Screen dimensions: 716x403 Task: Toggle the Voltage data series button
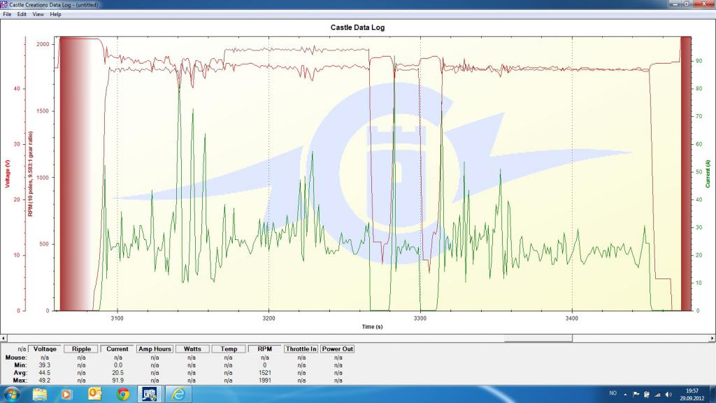[x=45, y=348]
